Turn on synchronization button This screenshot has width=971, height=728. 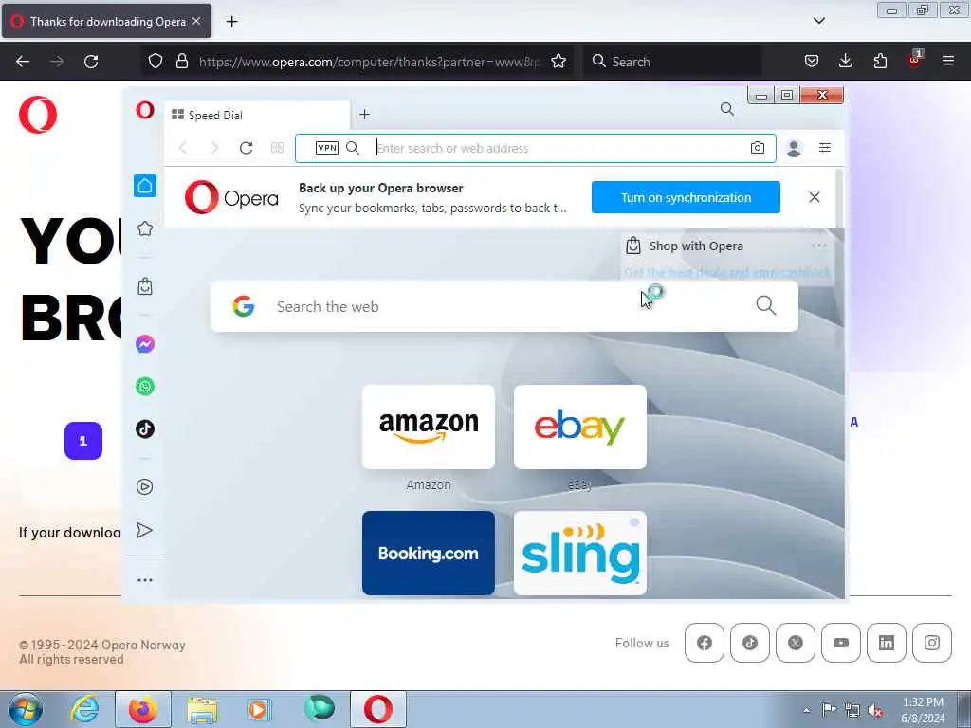point(686,197)
